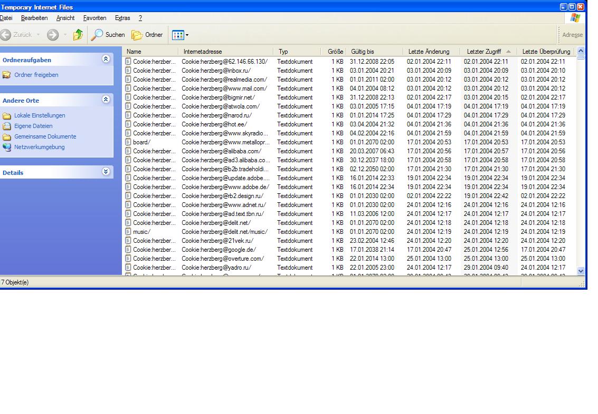Open Eigene Dateien link

pos(33,126)
